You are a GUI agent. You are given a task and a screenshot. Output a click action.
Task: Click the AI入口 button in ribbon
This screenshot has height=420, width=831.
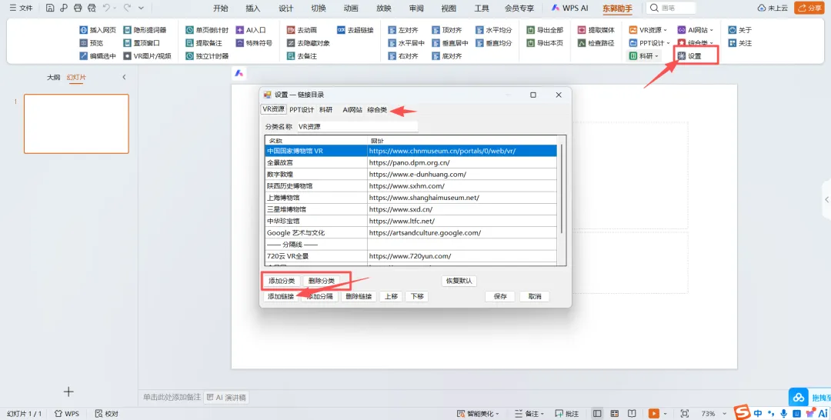pyautogui.click(x=251, y=30)
